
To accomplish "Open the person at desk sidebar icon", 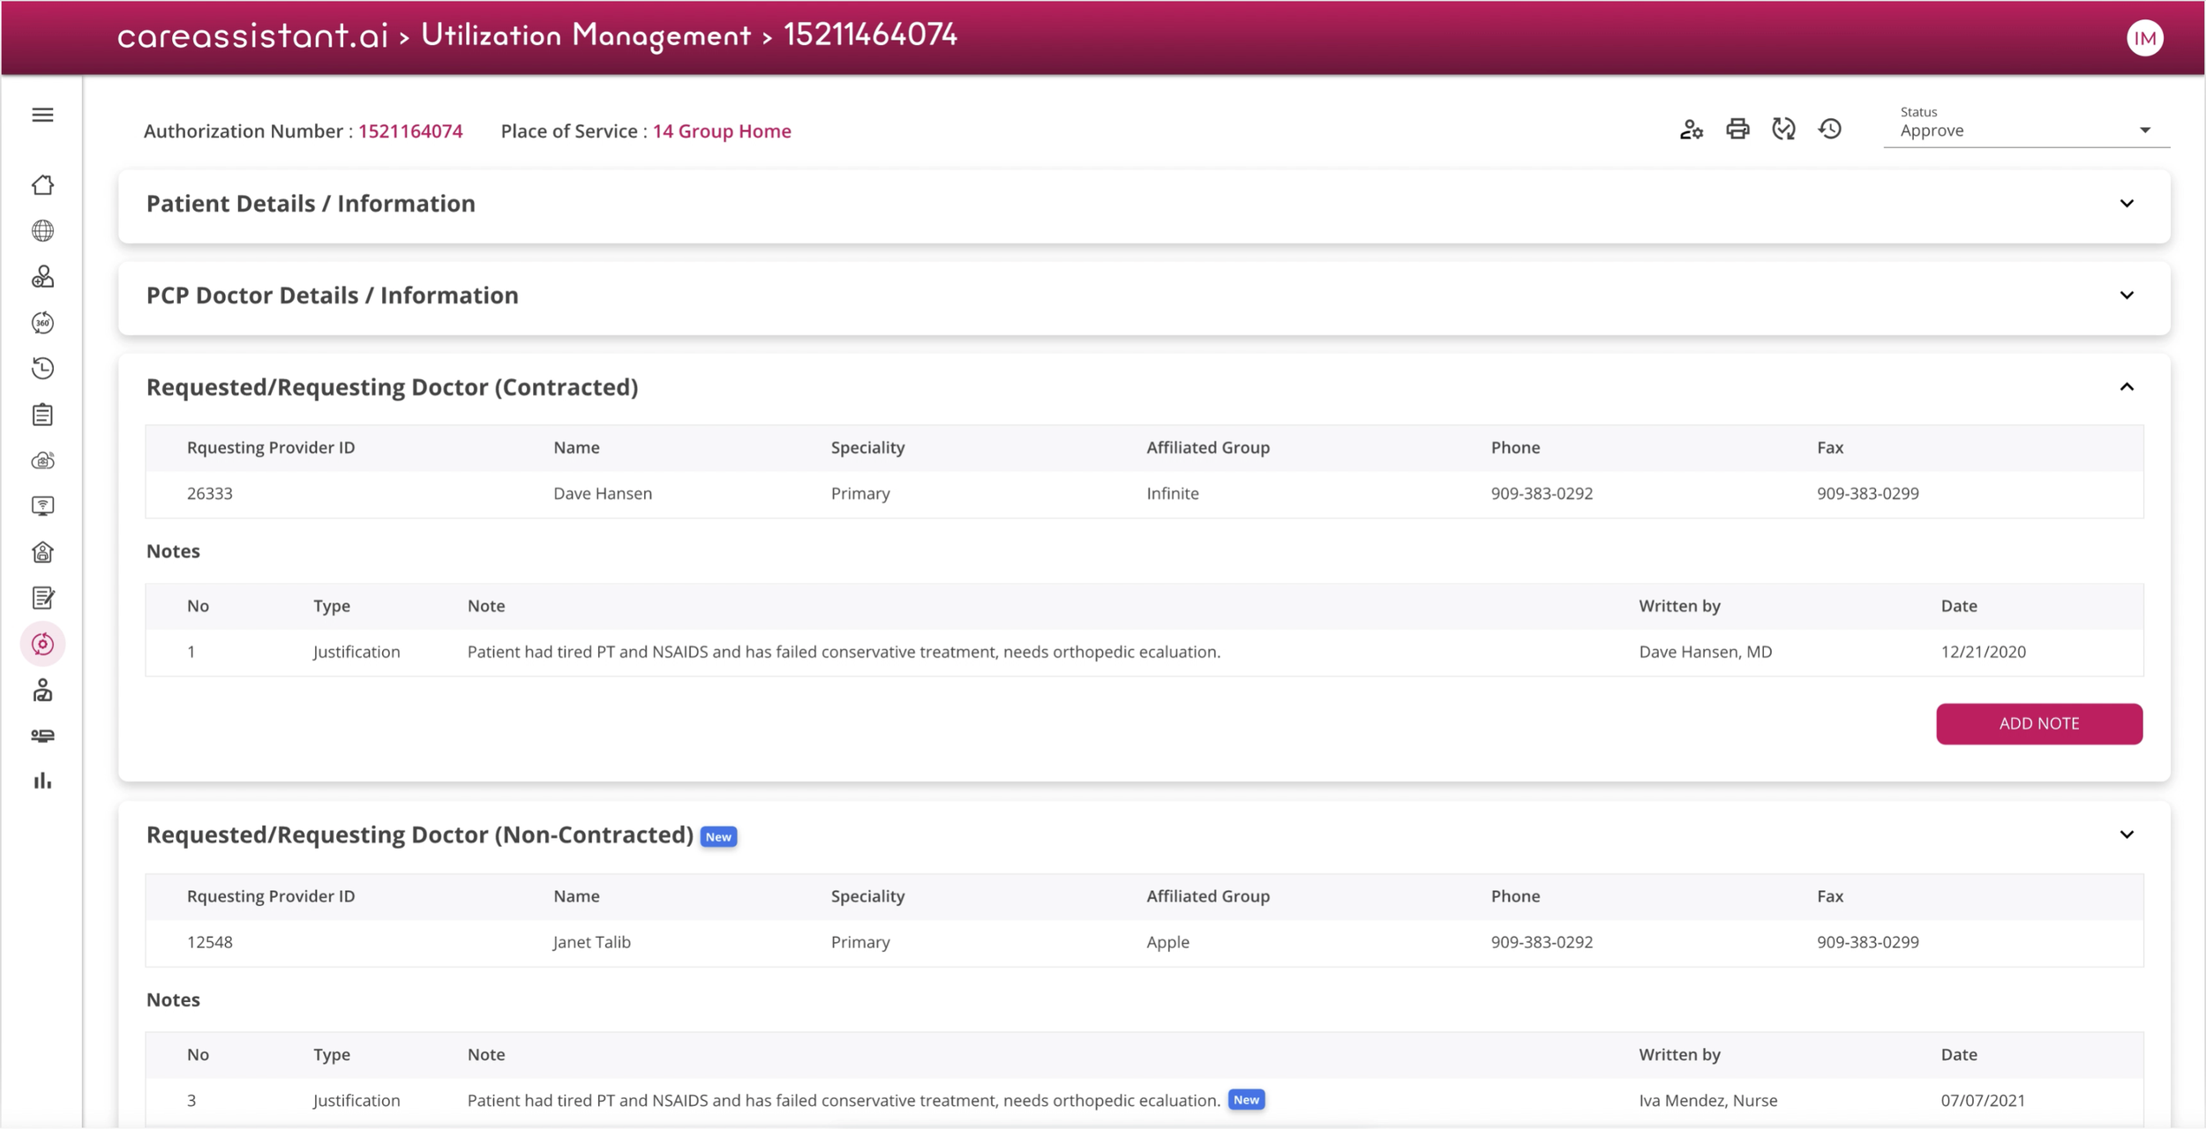I will click(x=42, y=690).
